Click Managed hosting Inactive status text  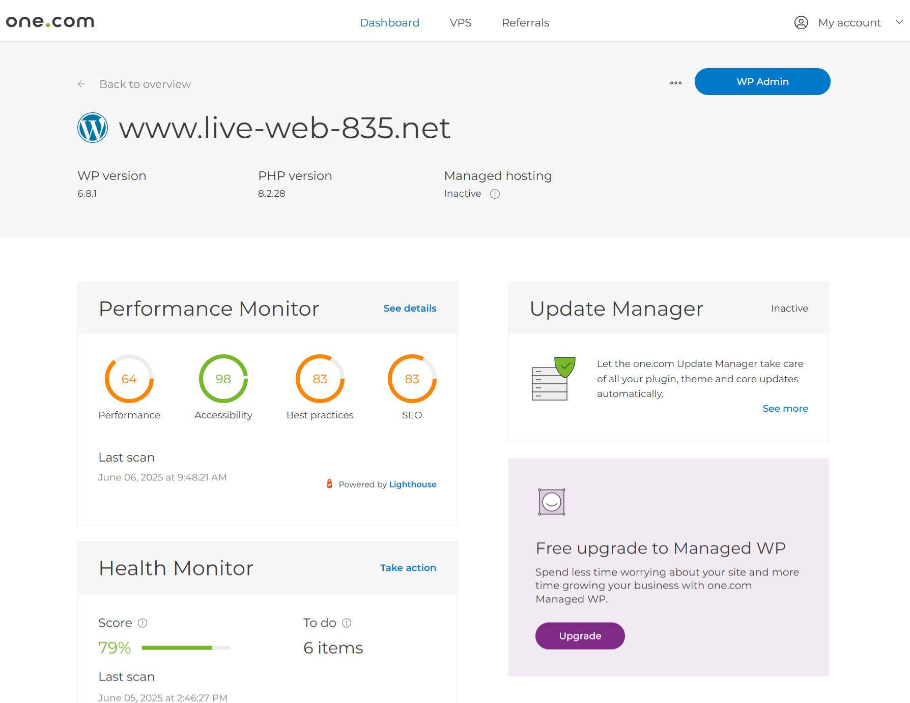point(462,194)
